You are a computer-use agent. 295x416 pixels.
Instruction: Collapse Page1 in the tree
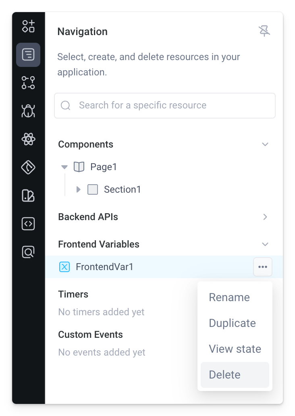[64, 166]
